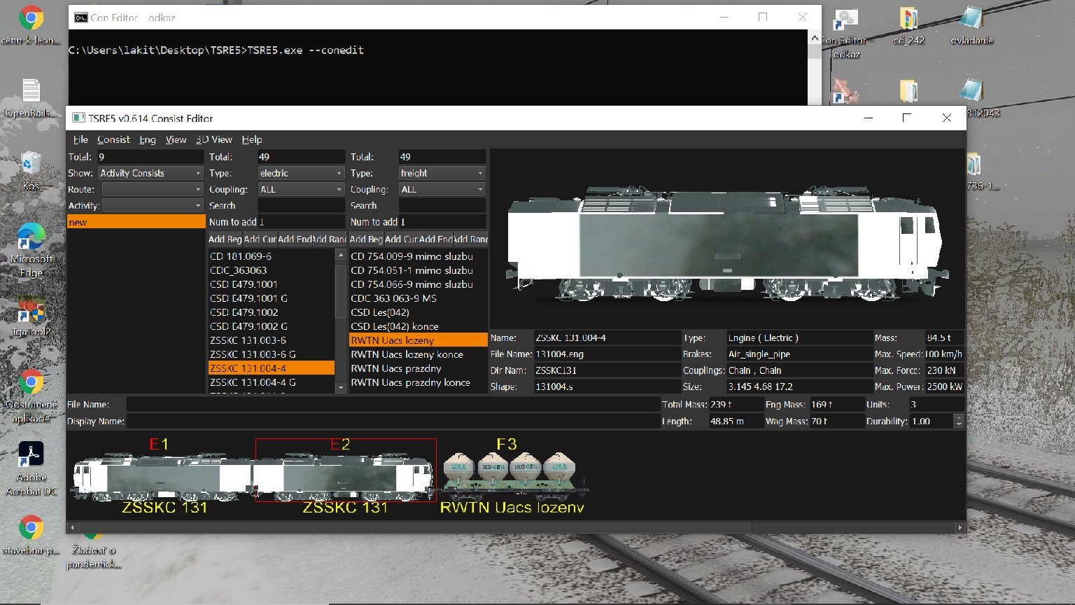
Task: Expand the Route dropdown
Action: (x=153, y=189)
